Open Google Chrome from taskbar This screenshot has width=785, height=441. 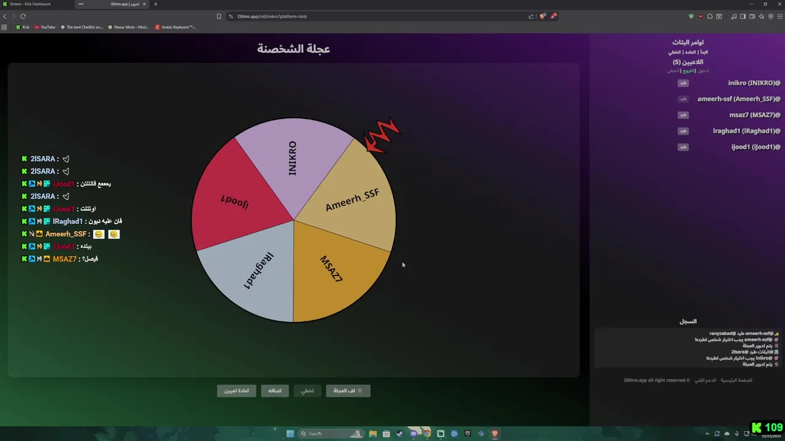tap(427, 434)
